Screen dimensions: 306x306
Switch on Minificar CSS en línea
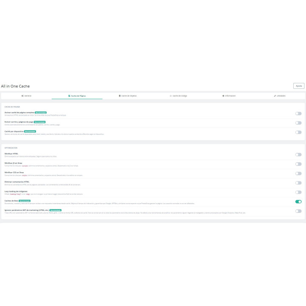click(x=298, y=173)
